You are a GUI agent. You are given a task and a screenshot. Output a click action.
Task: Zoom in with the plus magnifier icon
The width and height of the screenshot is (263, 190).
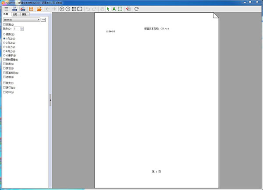pos(62,9)
